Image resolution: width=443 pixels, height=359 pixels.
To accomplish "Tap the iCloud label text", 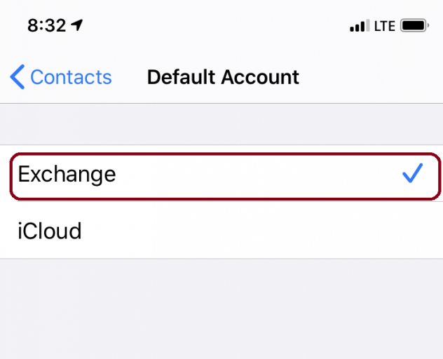I will click(x=50, y=231).
